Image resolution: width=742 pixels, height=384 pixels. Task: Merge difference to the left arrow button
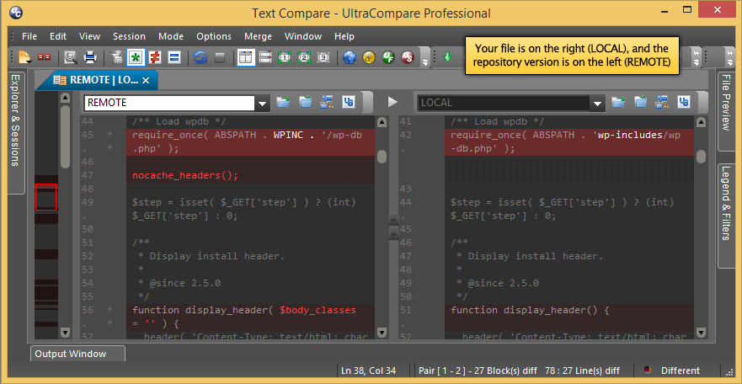[393, 234]
